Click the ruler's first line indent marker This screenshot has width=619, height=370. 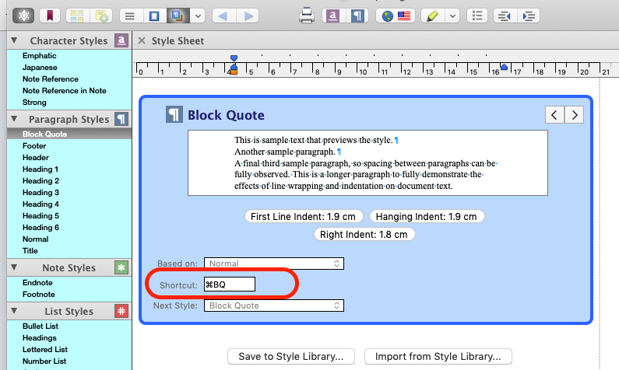234,58
